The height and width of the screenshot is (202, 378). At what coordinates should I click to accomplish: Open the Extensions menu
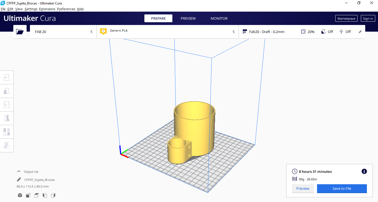click(47, 9)
